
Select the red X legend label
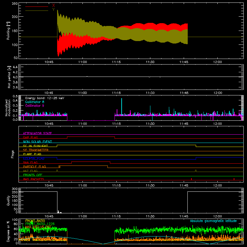coord(53,6)
